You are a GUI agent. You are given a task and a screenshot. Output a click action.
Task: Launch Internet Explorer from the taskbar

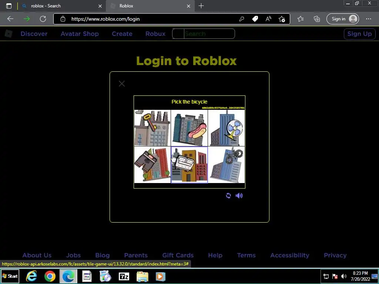(31, 276)
